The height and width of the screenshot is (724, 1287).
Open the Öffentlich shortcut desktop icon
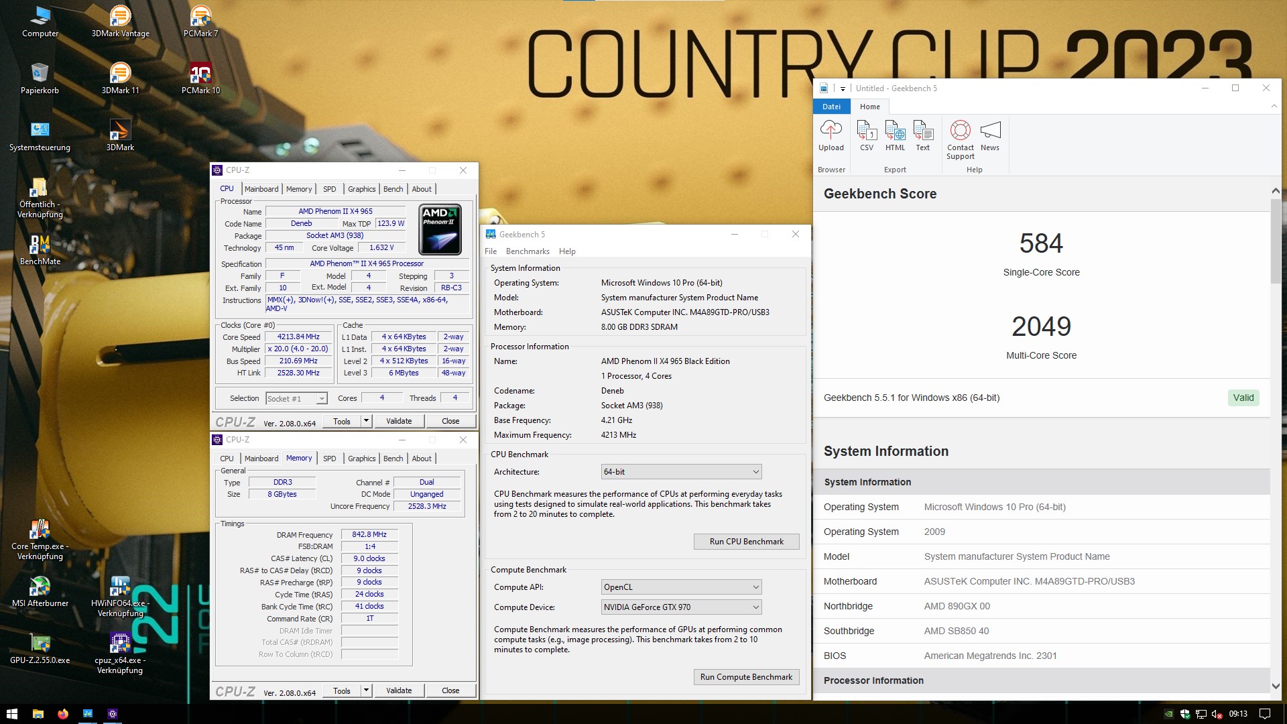pyautogui.click(x=40, y=198)
